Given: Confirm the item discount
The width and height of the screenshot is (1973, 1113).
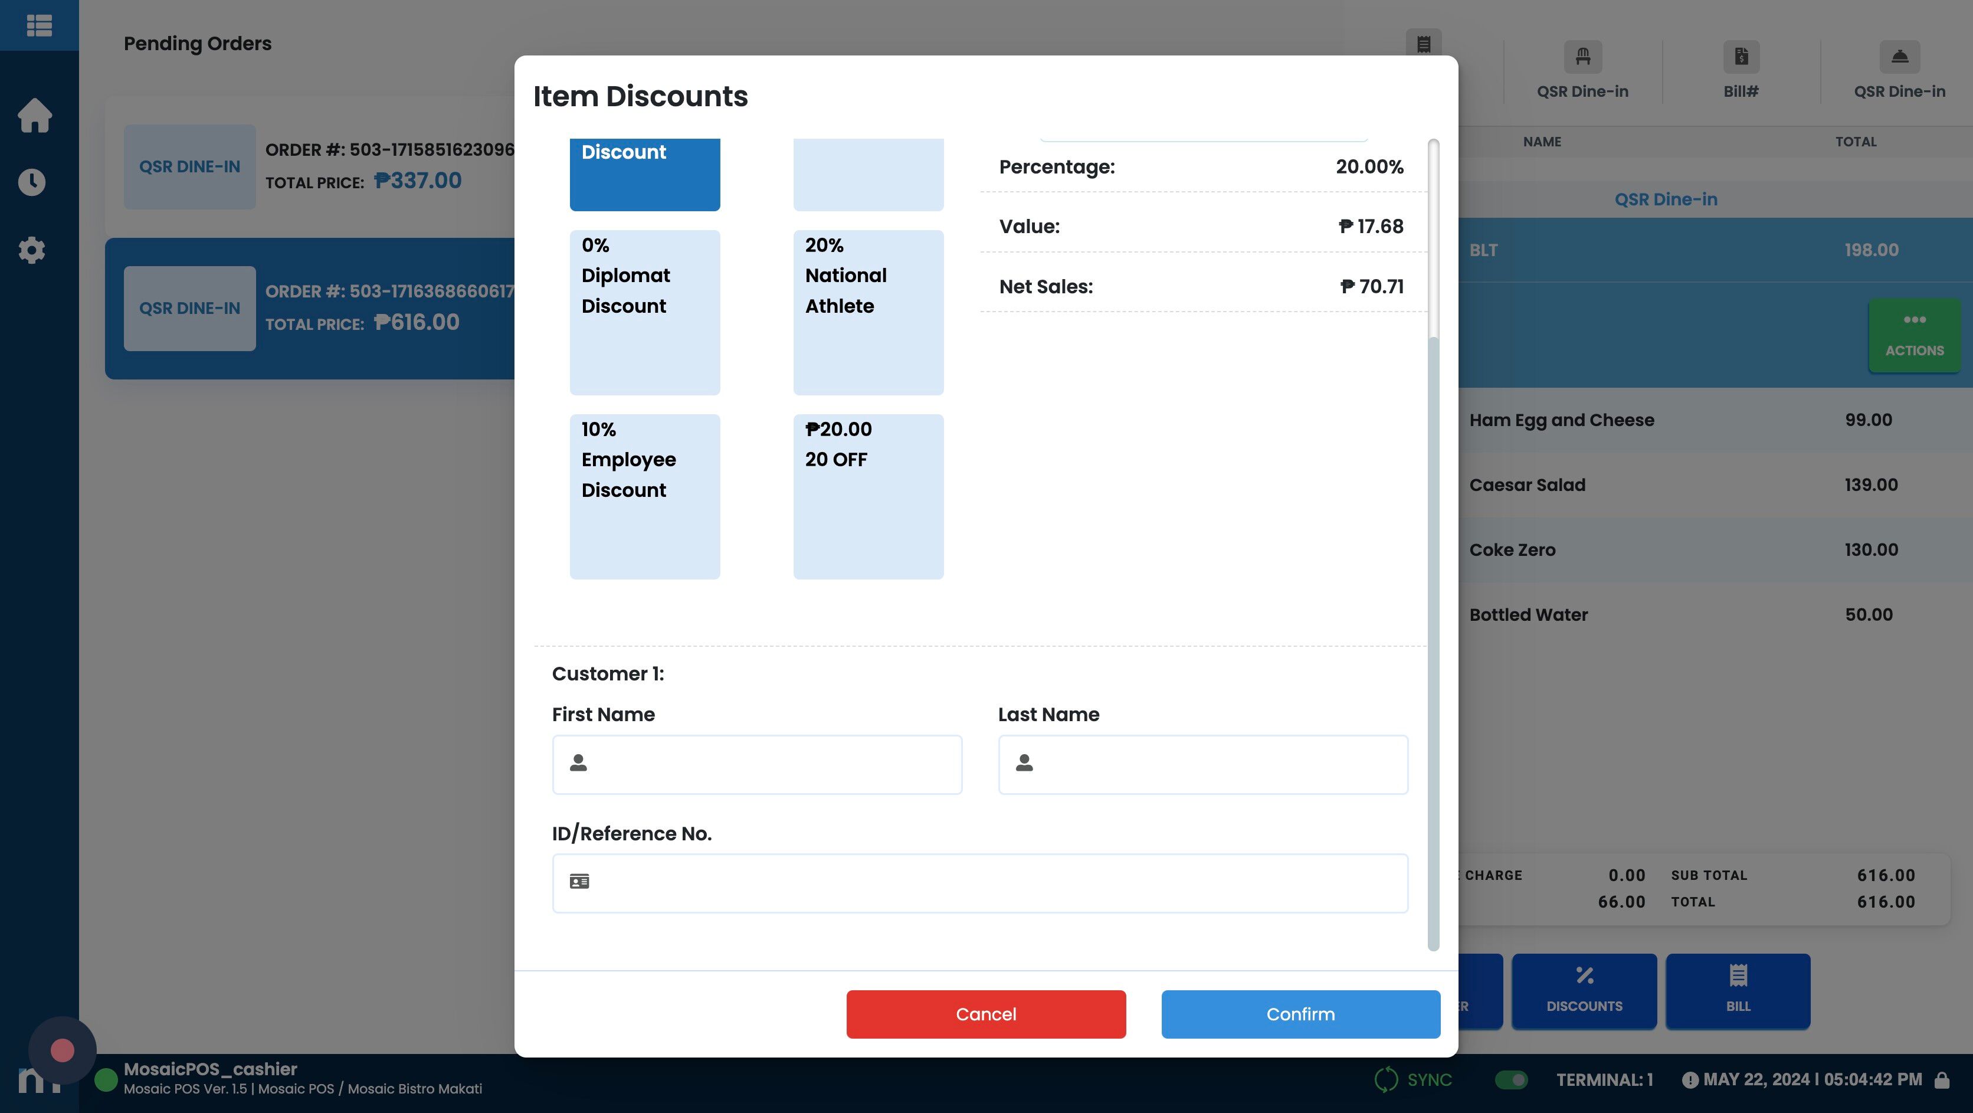Looking at the screenshot, I should coord(1300,1014).
